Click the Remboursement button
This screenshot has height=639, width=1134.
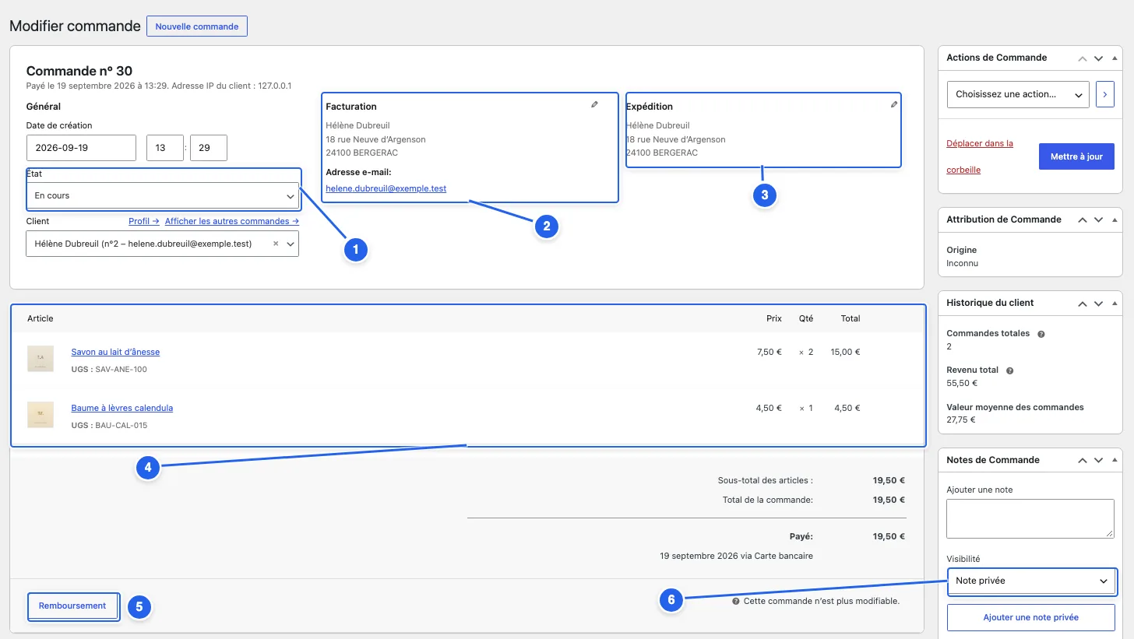(x=72, y=606)
